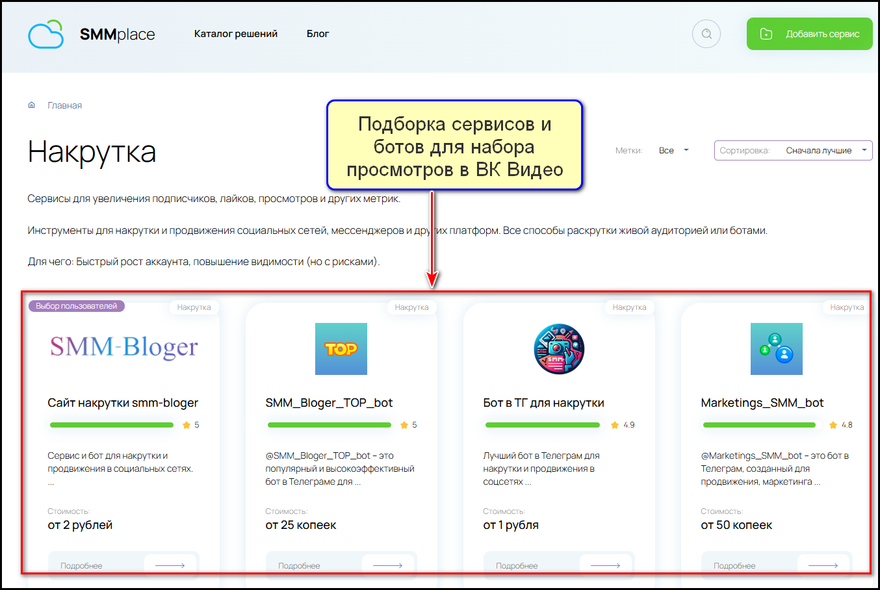The width and height of the screenshot is (880, 590).
Task: Click the Выбор пользователей badge
Action: [76, 306]
